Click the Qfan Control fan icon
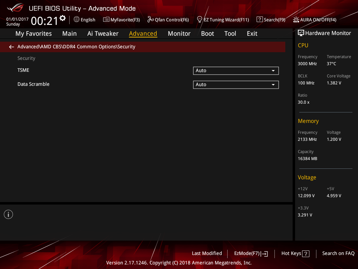Image resolution: width=358 pixels, height=269 pixels. (x=150, y=20)
